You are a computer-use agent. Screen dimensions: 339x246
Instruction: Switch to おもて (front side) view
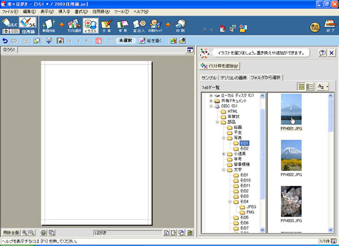(x=9, y=24)
